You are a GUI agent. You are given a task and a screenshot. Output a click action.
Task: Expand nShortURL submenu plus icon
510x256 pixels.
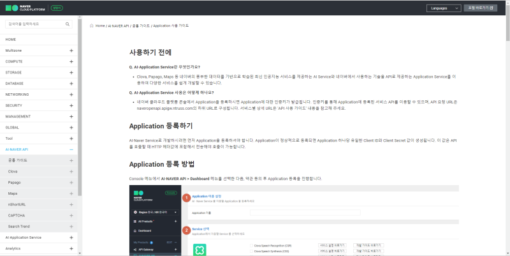[71, 204]
